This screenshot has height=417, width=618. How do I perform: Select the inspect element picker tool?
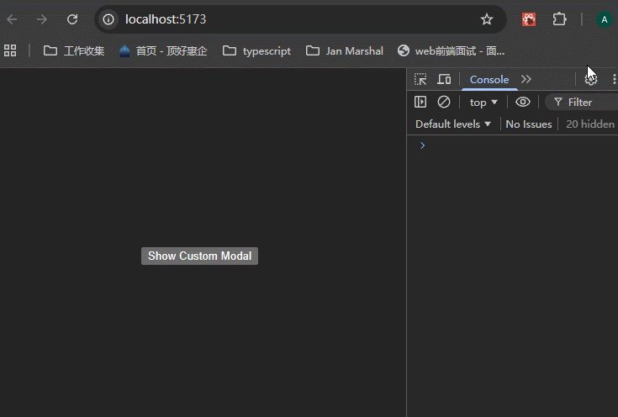click(x=420, y=79)
